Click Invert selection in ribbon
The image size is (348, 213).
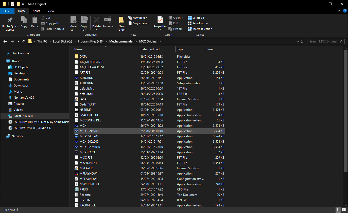pyautogui.click(x=200, y=29)
